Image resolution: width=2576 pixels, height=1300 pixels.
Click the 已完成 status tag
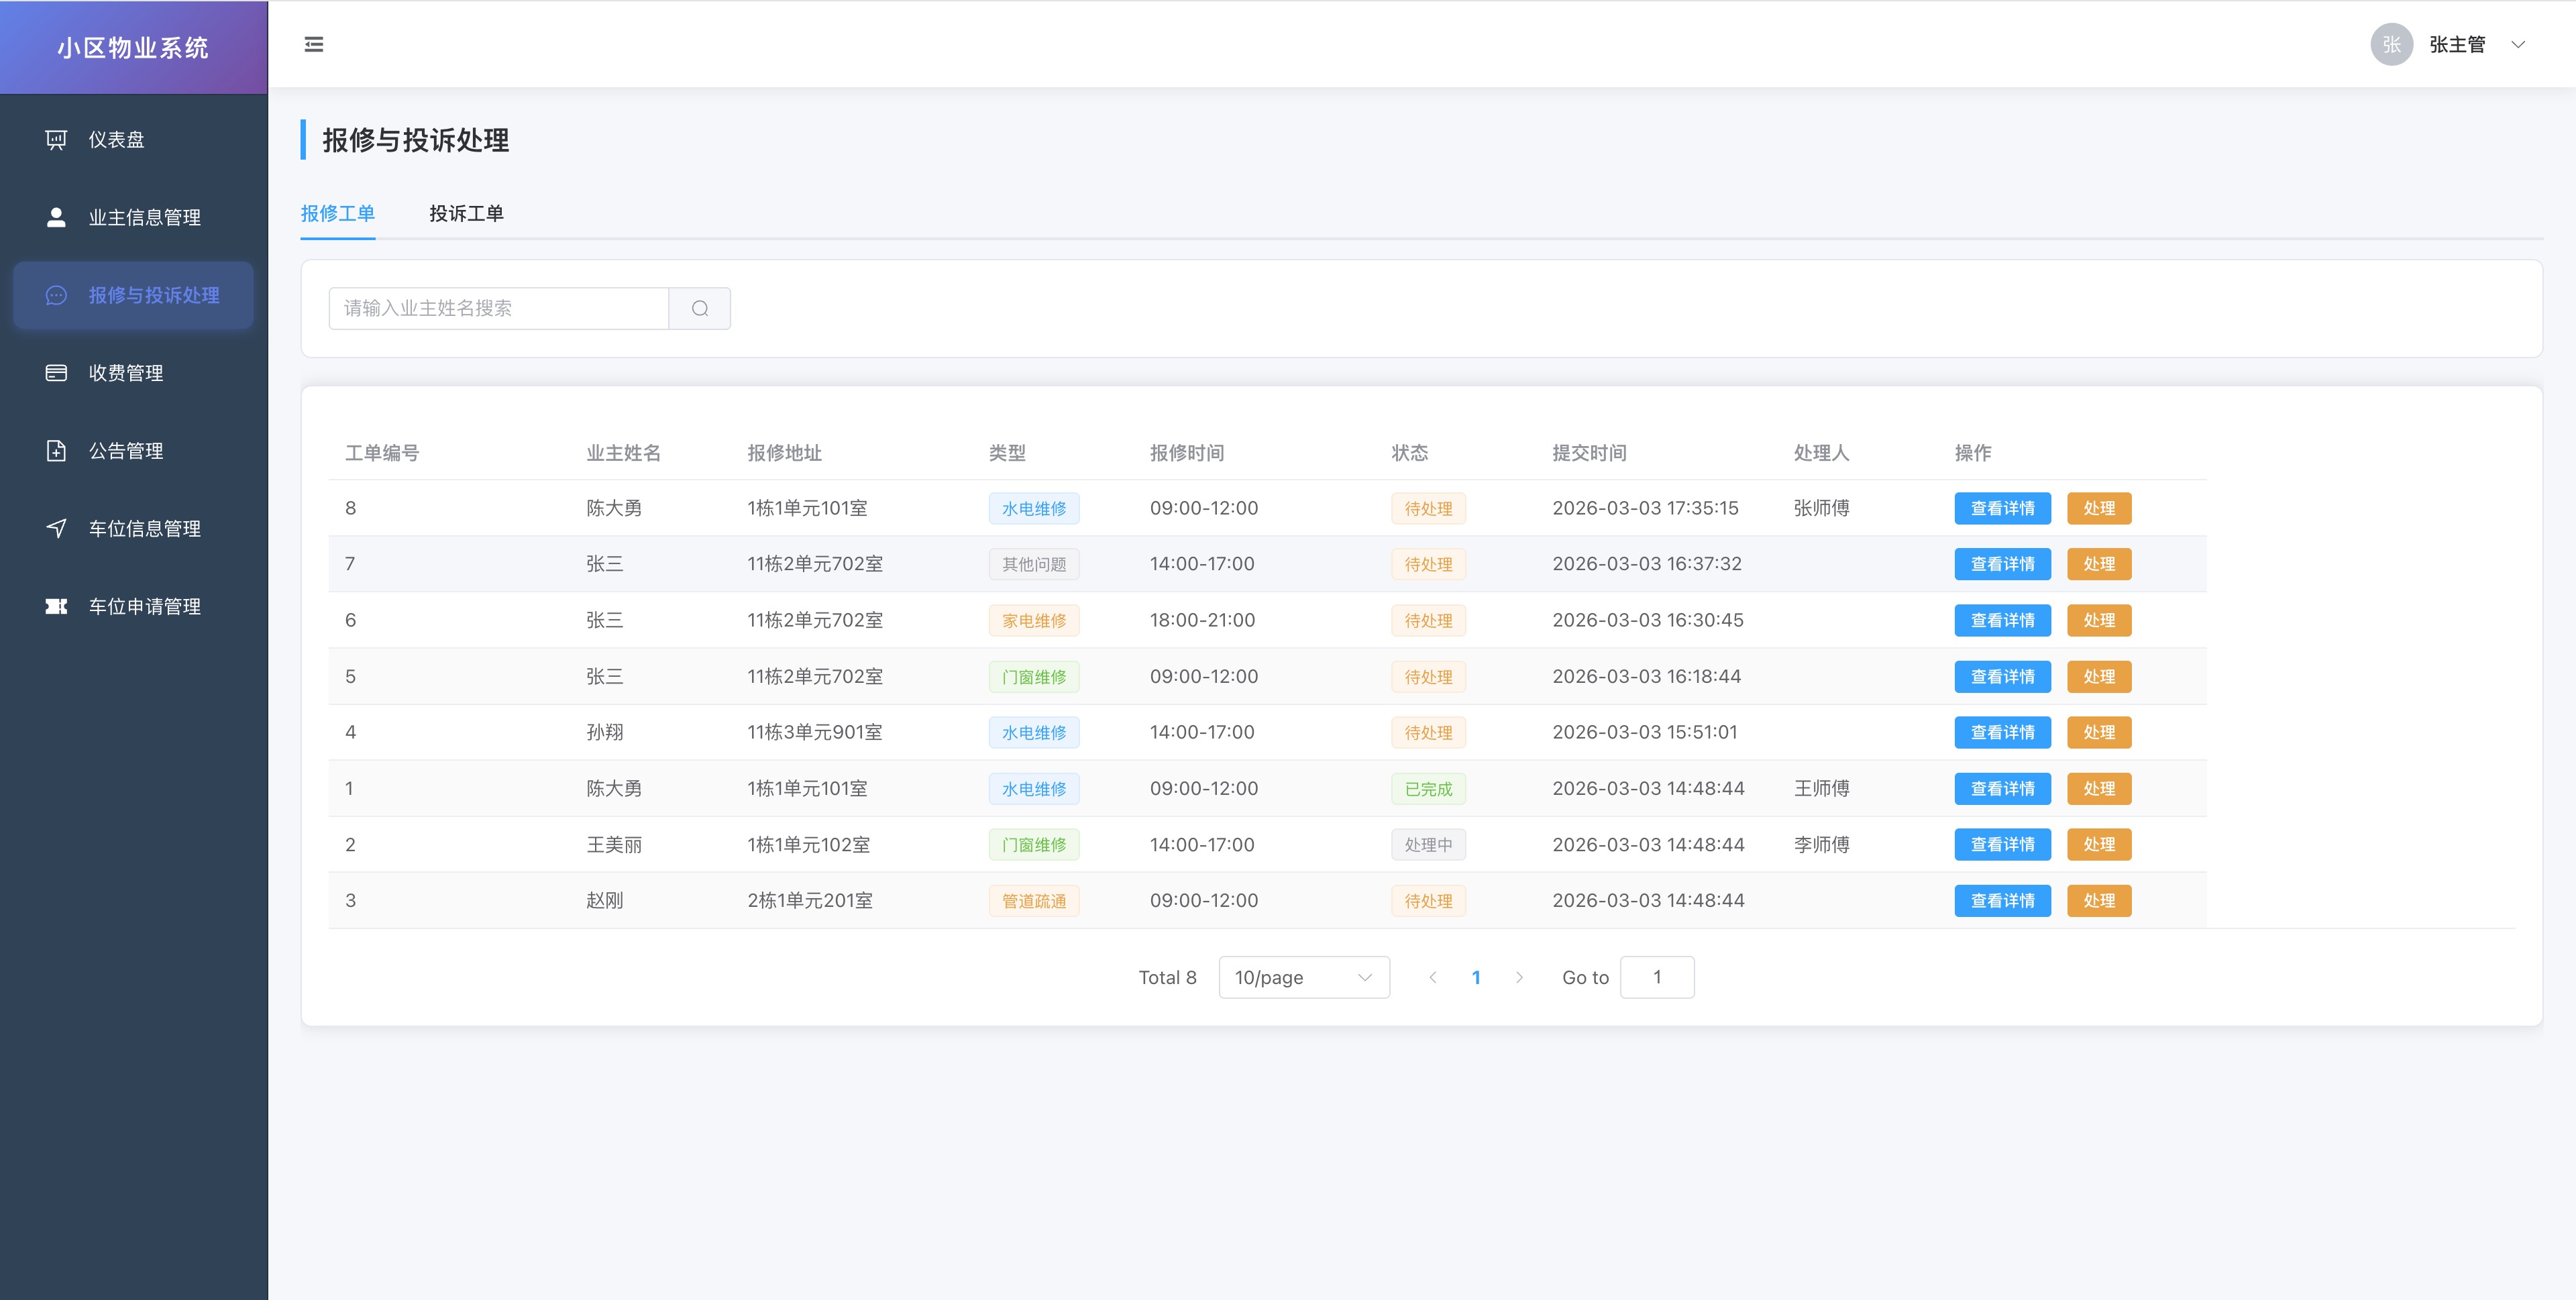[1428, 788]
